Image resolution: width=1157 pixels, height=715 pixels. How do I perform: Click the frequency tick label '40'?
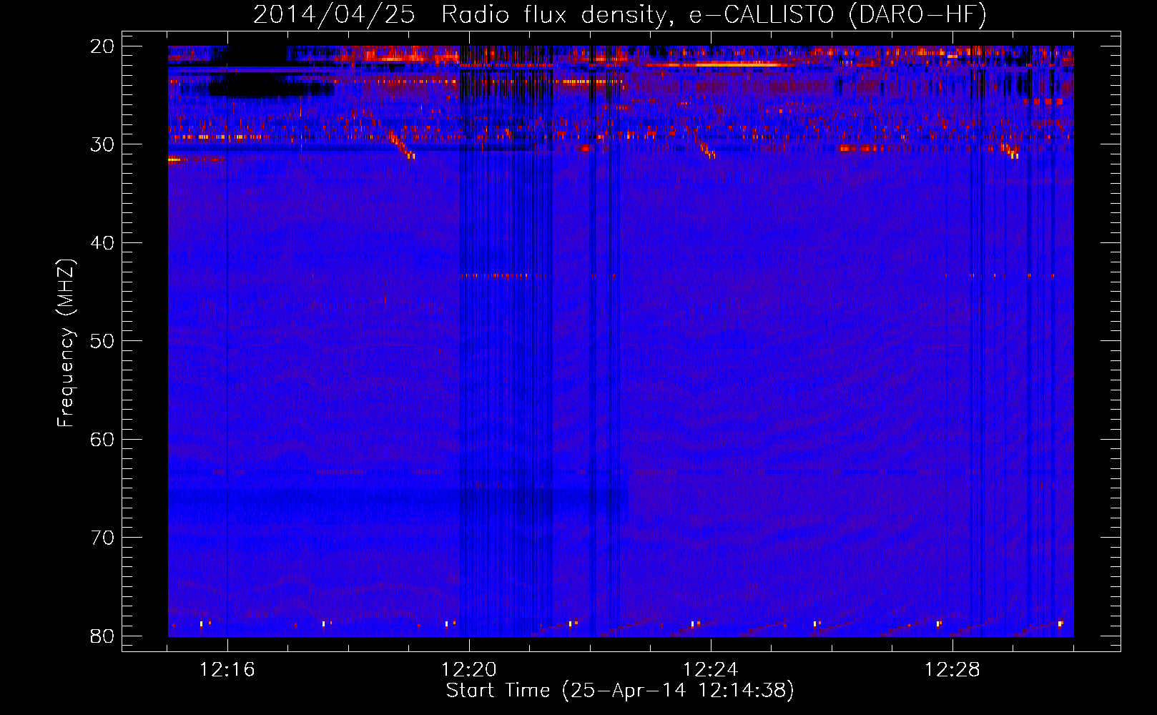pyautogui.click(x=102, y=243)
